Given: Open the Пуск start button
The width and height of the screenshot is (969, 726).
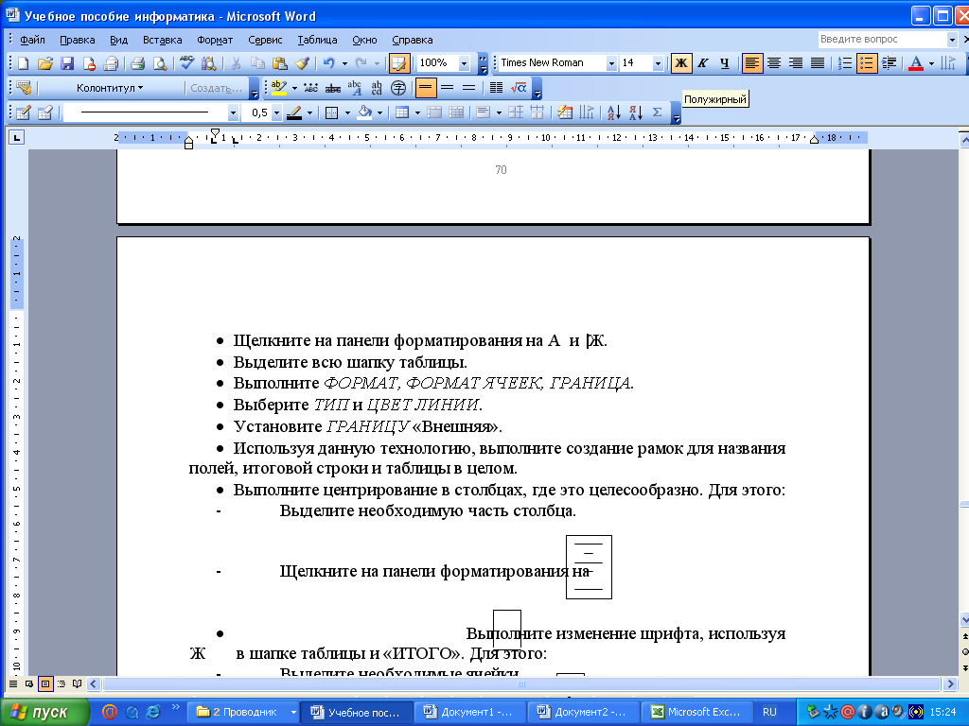Looking at the screenshot, I should click(x=44, y=713).
